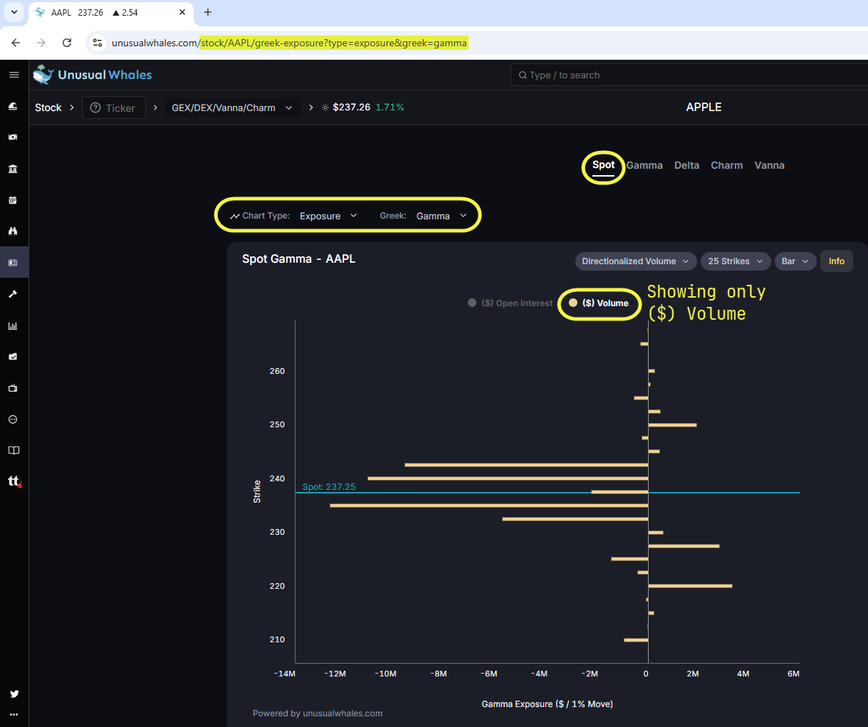Viewport: 868px width, 727px height.
Task: Open the GEX/DEX/Vanna/Charm page dropdown
Action: pos(232,108)
